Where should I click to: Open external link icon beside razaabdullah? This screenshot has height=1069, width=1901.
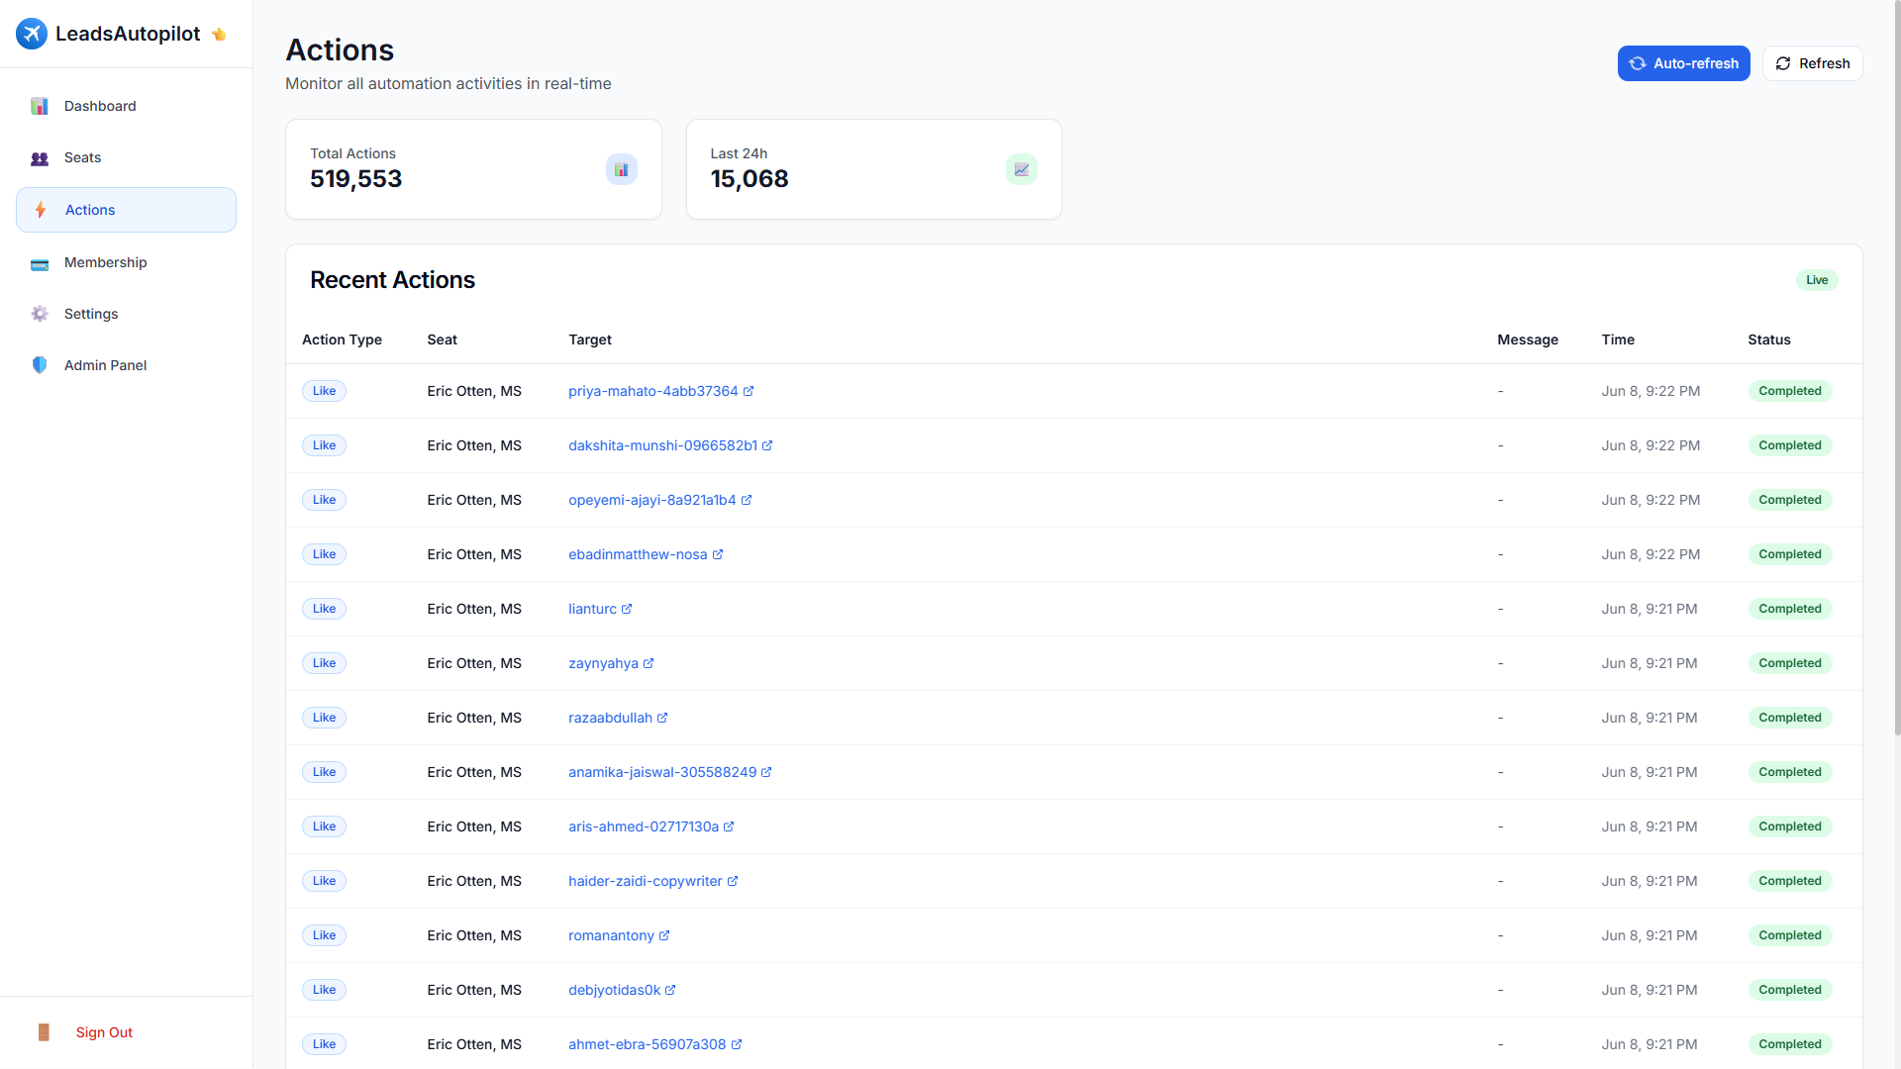point(662,718)
